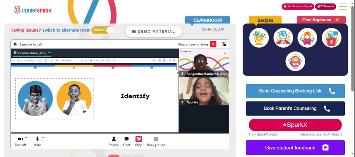Screen dimensions: 355x157
Task: Select the PDF eraser tool
Action: tap(40, 60)
